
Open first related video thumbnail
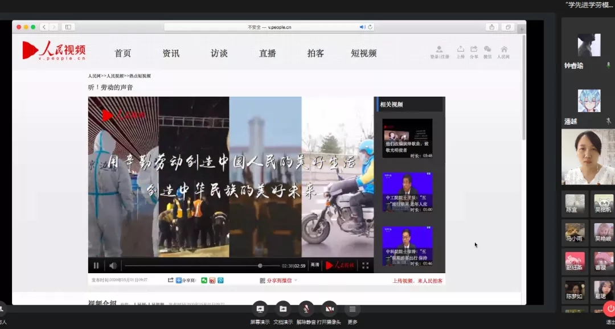point(407,138)
